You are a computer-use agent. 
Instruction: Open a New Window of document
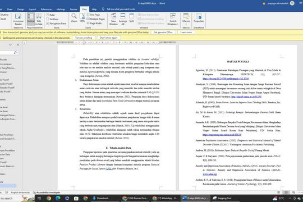tap(113, 19)
